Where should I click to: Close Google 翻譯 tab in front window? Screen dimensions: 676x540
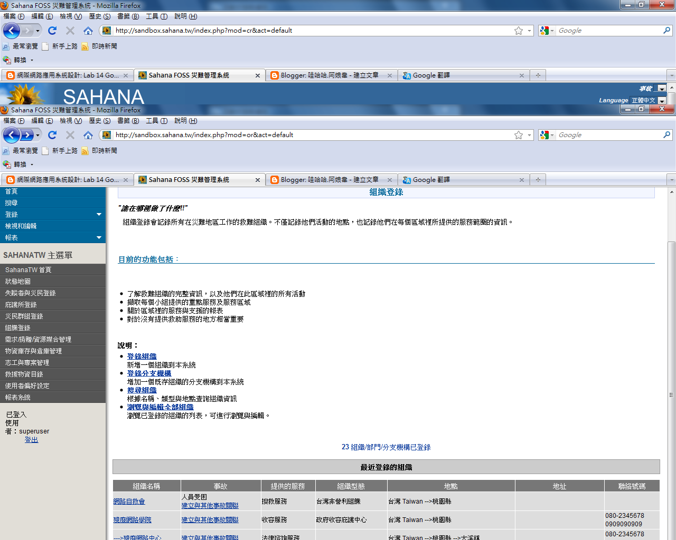click(x=522, y=180)
